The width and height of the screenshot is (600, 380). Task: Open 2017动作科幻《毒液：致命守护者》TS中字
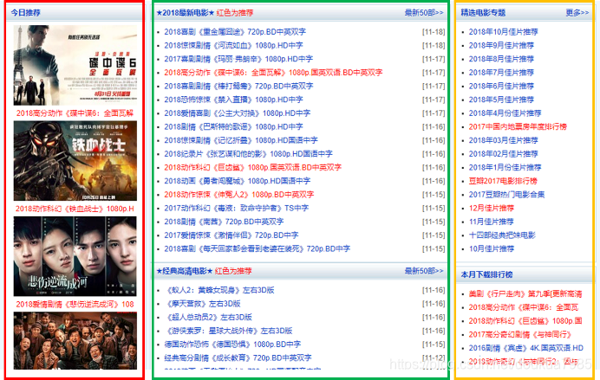236,208
